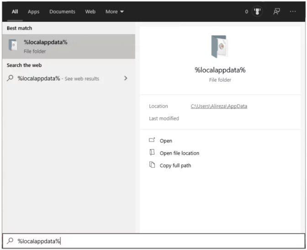Expand the More dropdown filter
The image size is (307, 250).
point(115,11)
